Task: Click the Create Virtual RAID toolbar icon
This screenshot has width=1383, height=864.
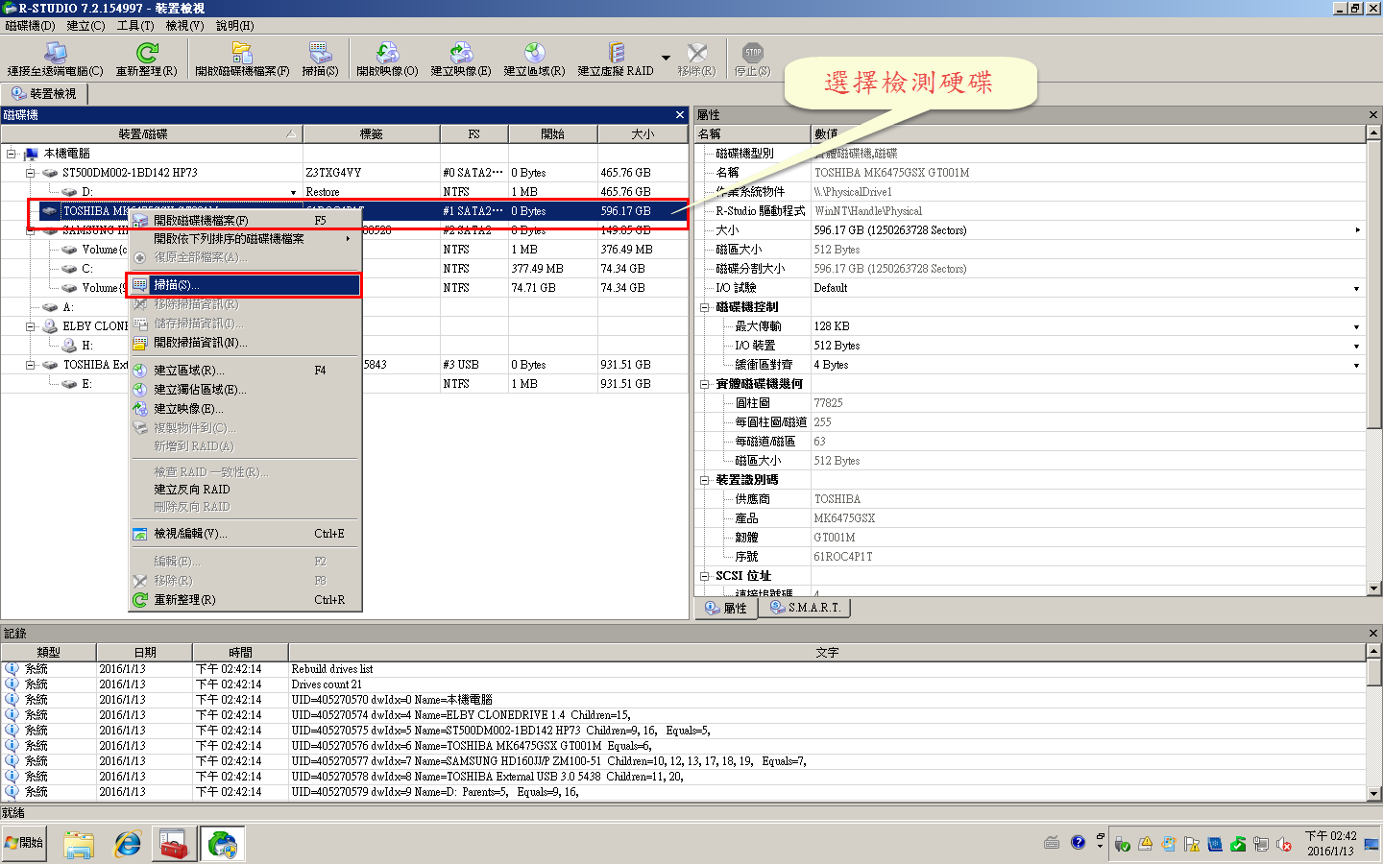Action: pyautogui.click(x=615, y=54)
